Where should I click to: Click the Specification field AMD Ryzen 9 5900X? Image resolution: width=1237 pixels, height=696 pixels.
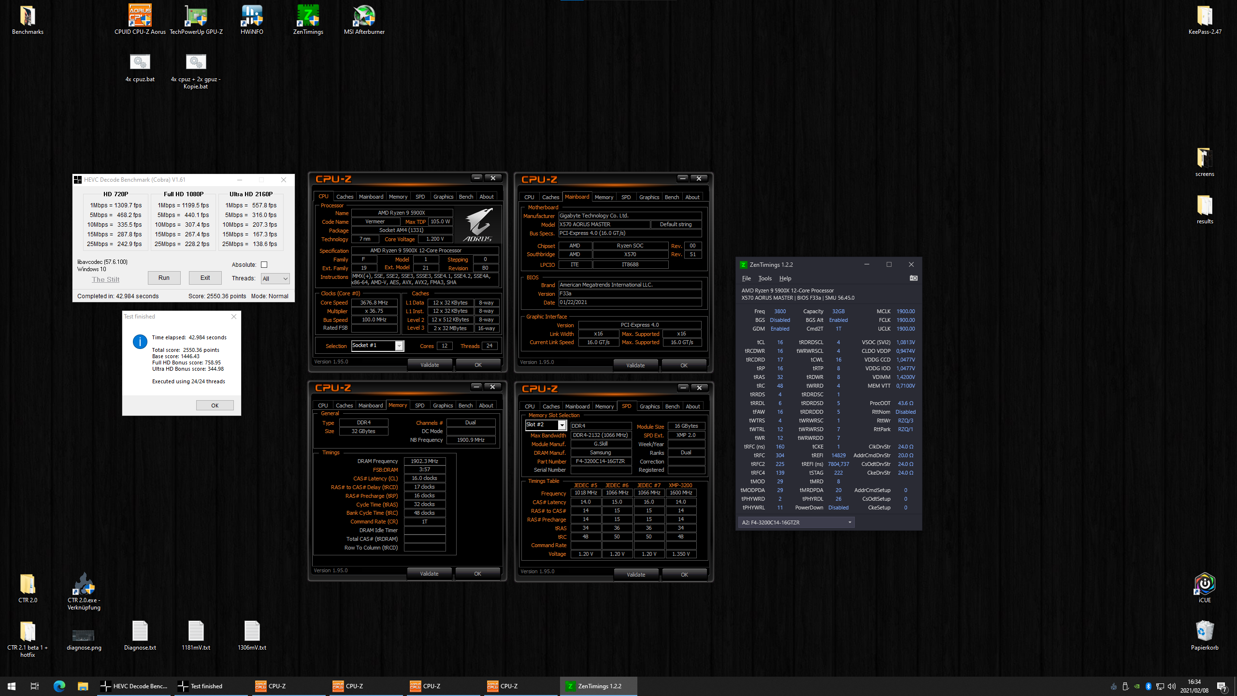(425, 250)
